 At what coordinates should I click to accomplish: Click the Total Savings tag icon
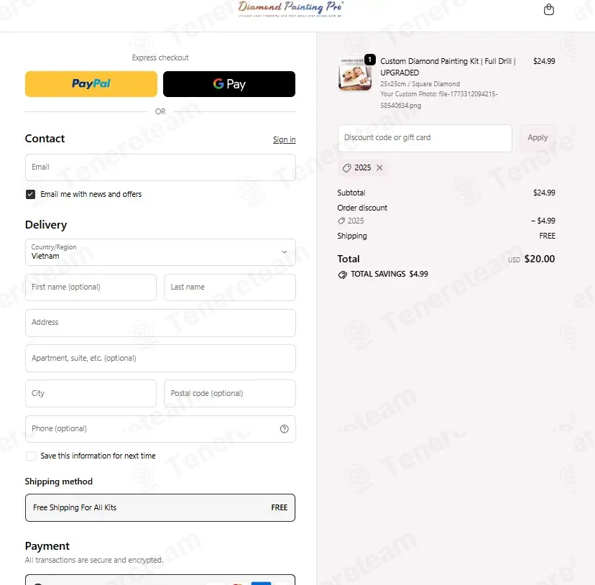point(342,275)
